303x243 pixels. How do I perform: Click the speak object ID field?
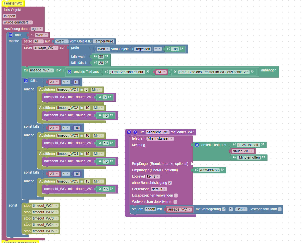150,209
